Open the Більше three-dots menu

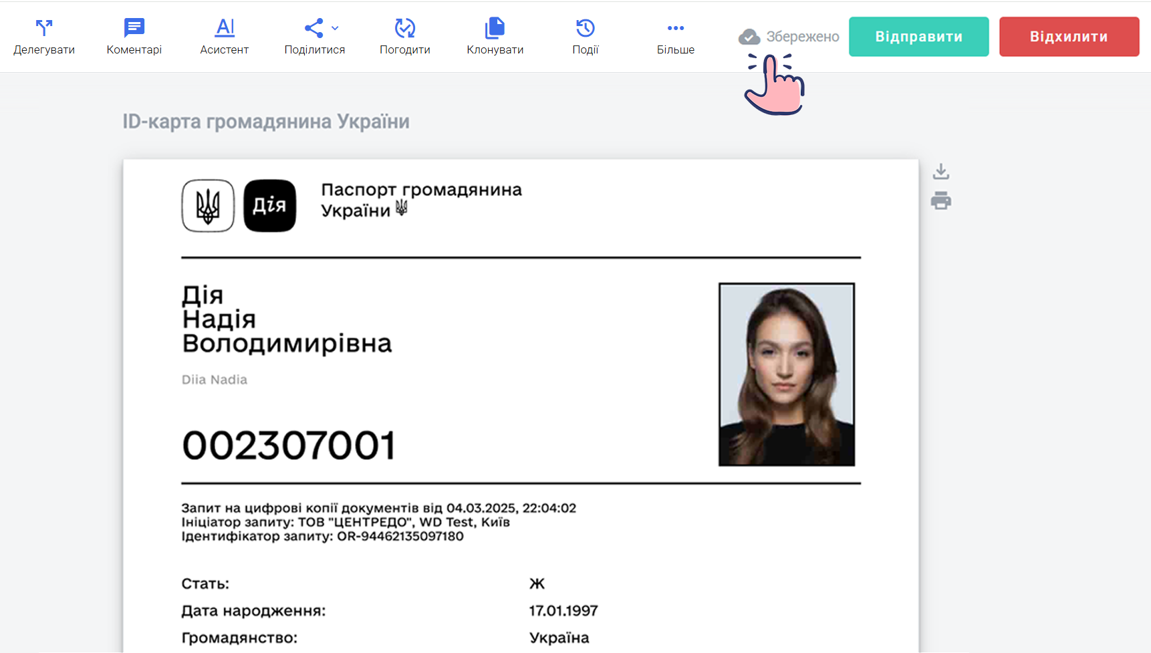(676, 28)
